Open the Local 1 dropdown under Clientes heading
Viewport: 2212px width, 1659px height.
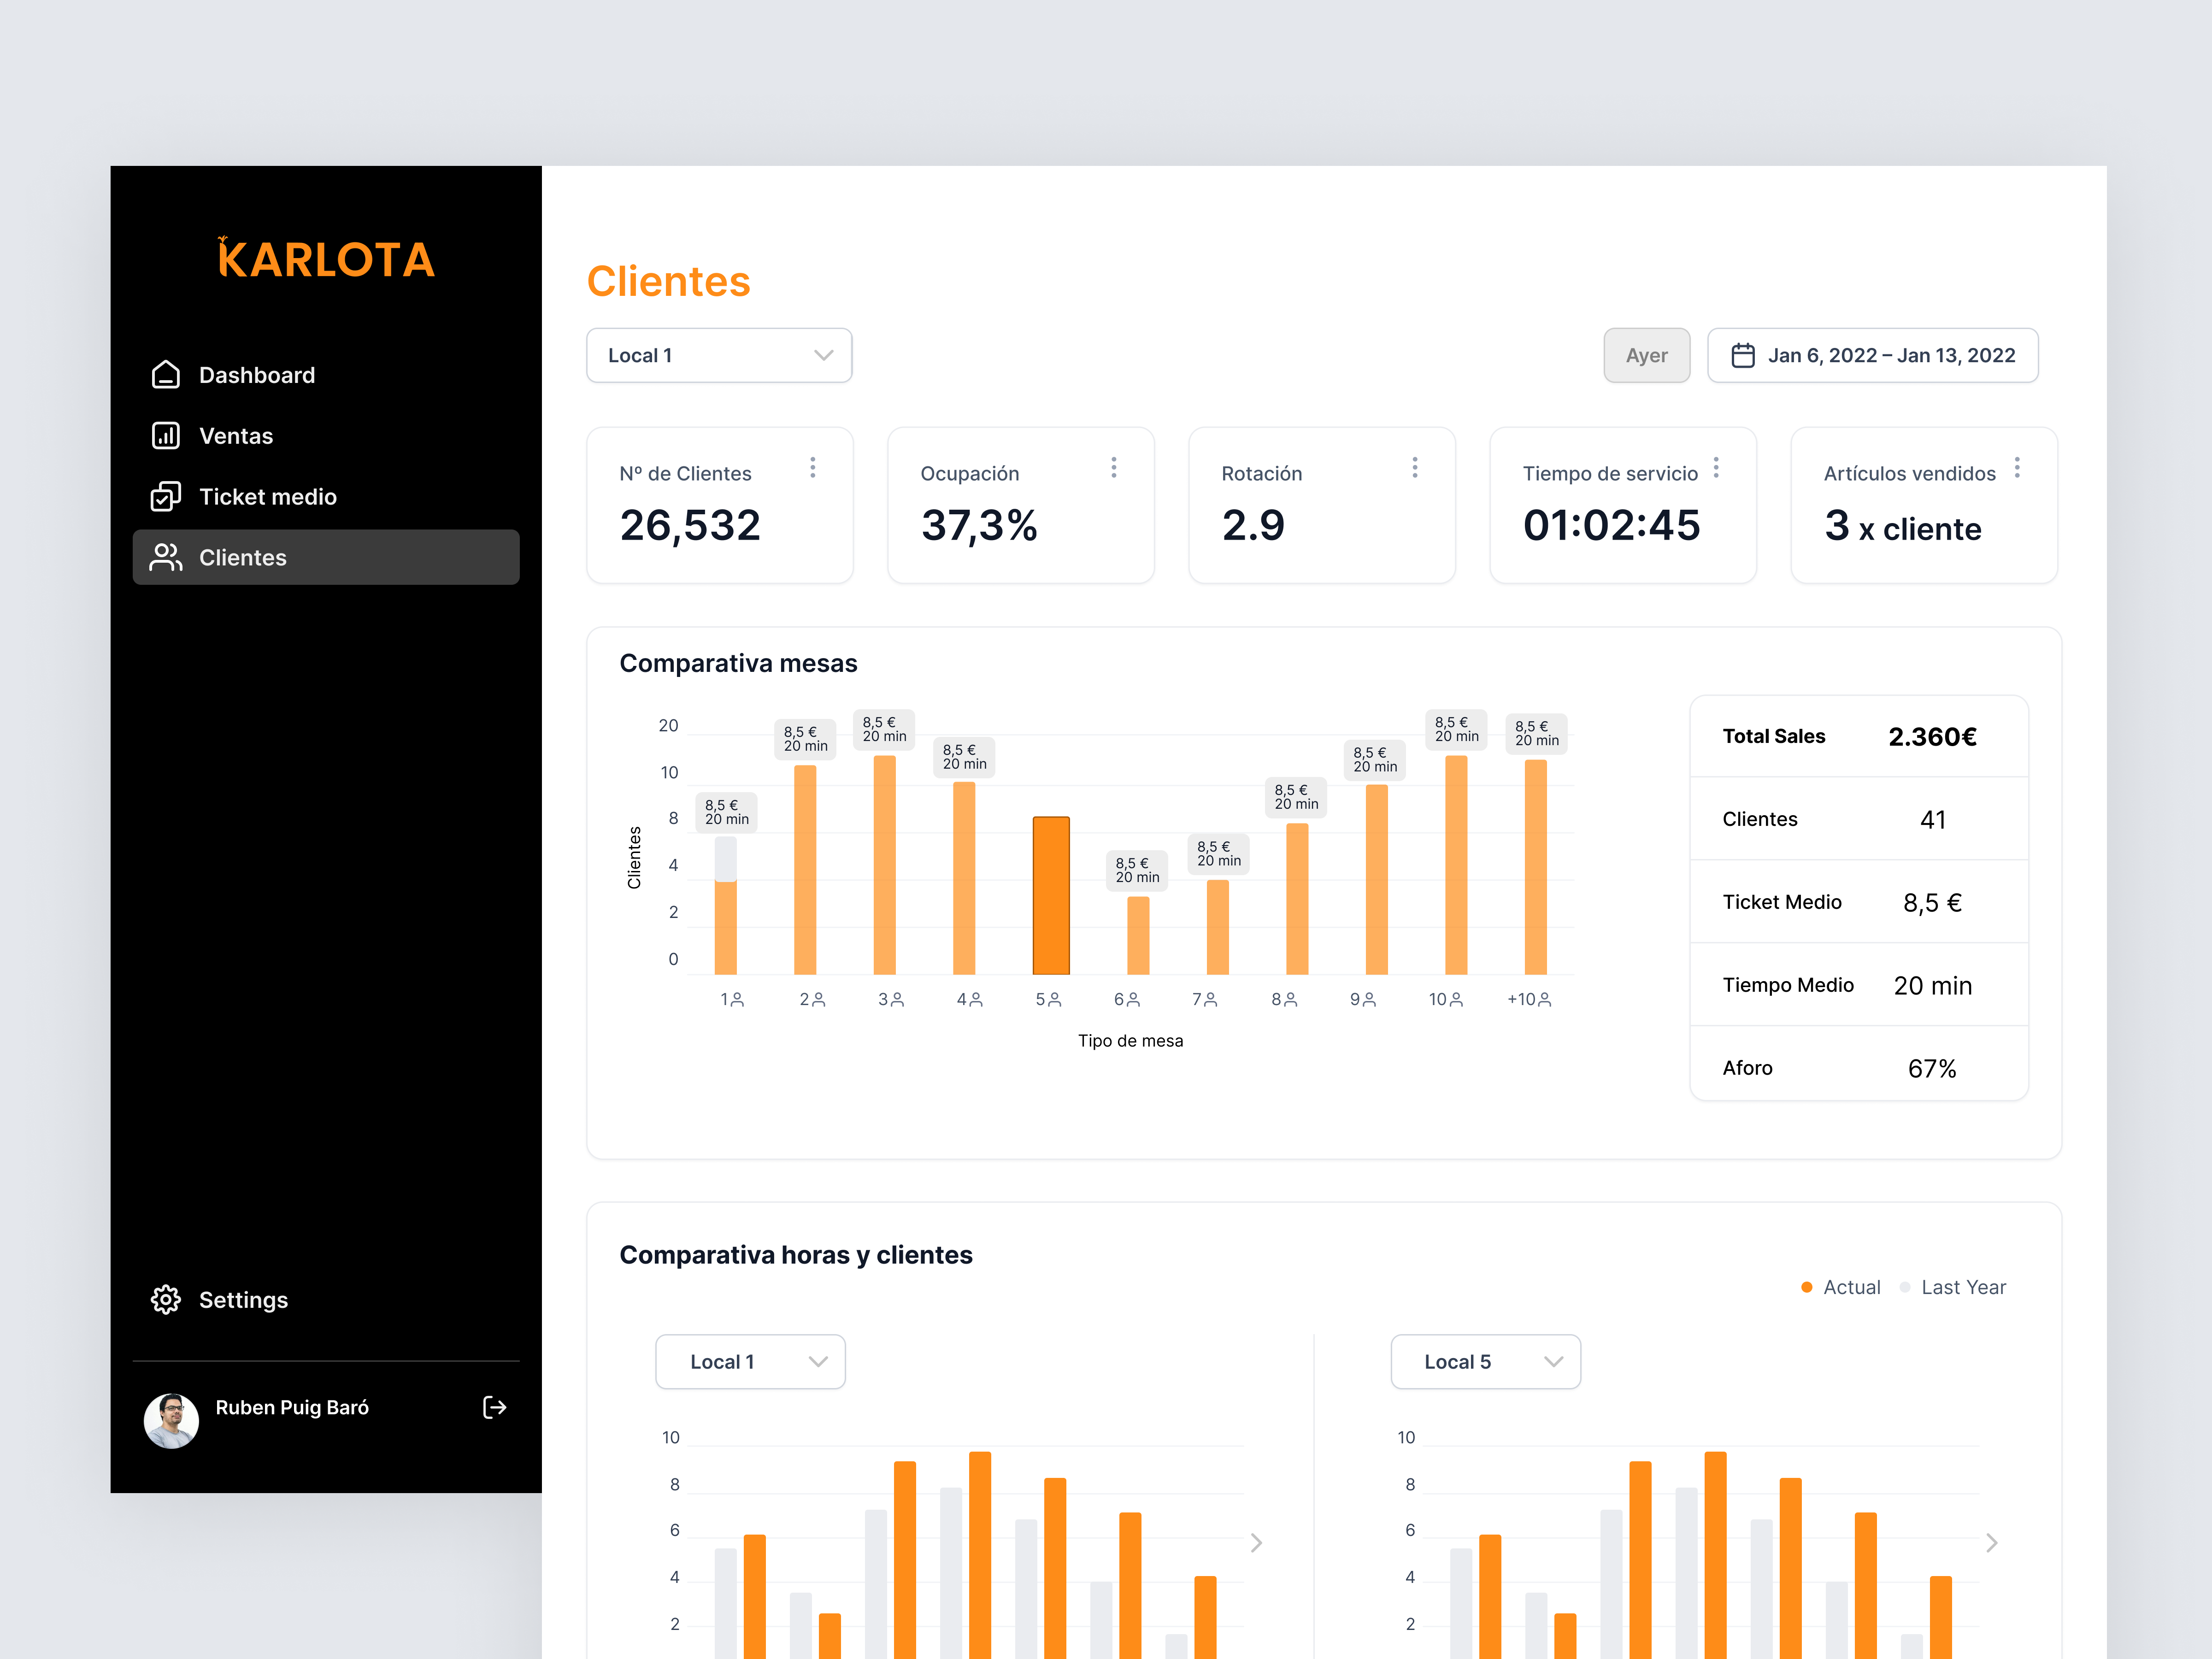tap(718, 355)
